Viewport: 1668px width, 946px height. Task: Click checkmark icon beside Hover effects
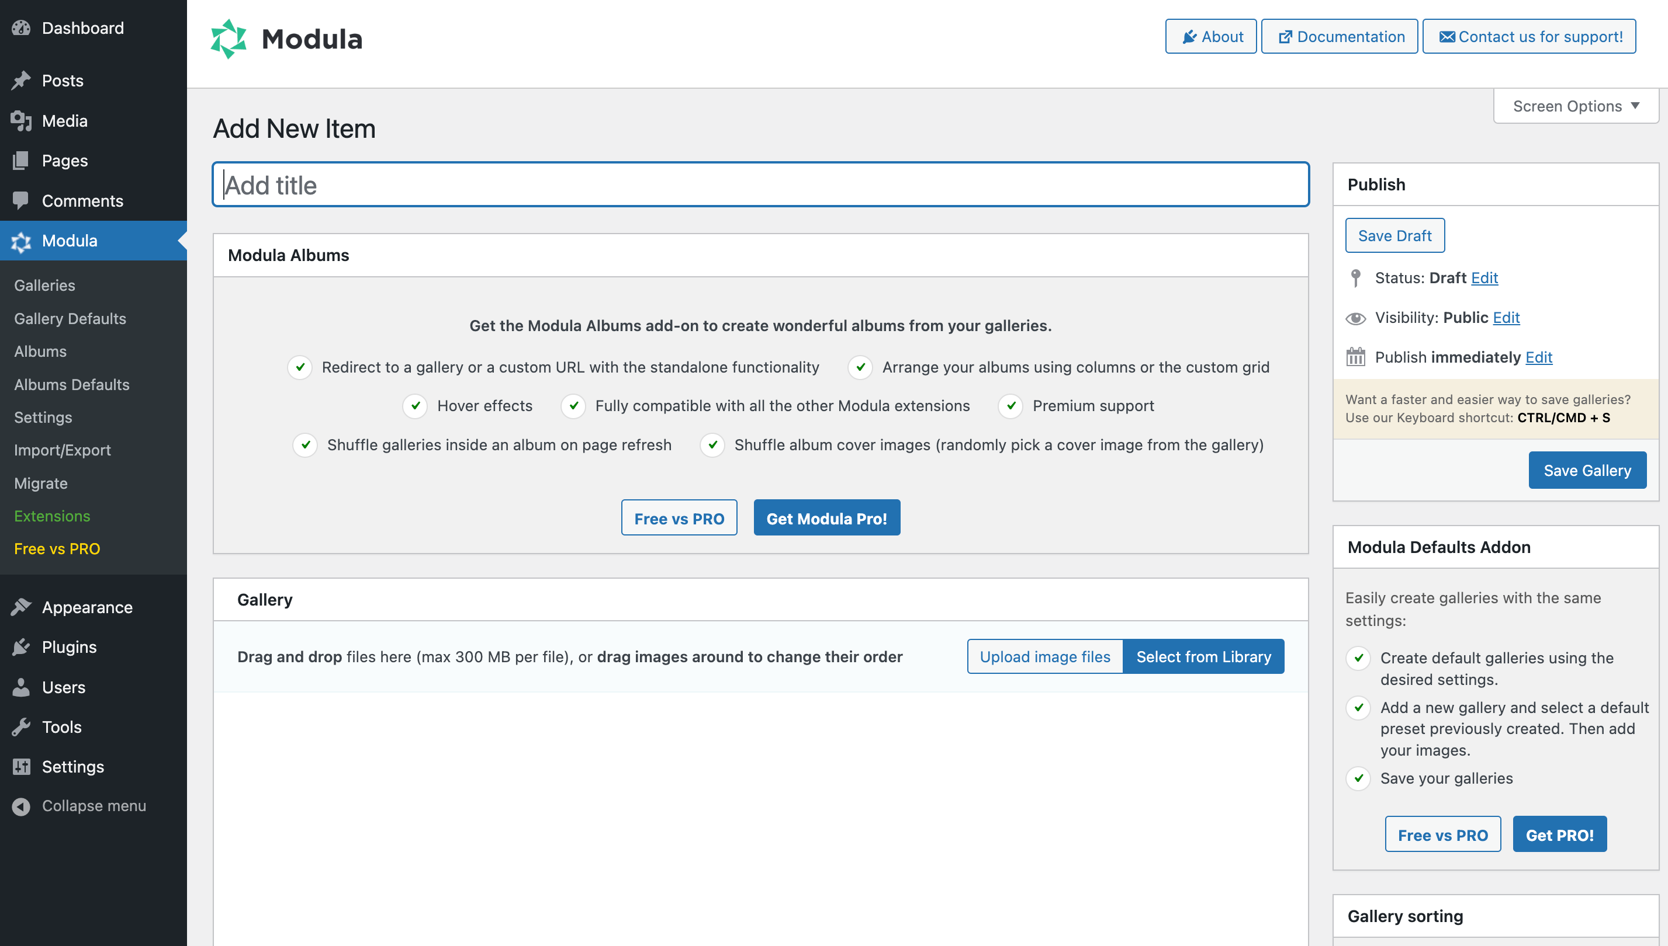pyautogui.click(x=415, y=406)
